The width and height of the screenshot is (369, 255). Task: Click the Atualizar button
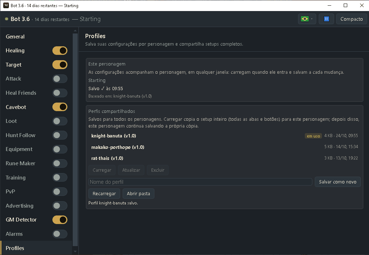131,170
